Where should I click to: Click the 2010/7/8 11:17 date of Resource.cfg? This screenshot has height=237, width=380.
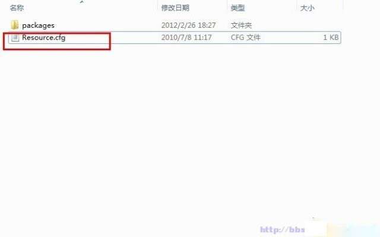point(186,37)
